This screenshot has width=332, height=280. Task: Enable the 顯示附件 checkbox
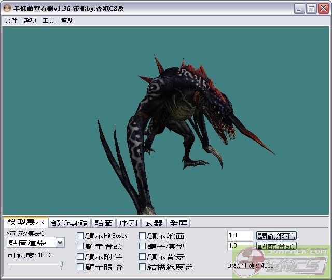pyautogui.click(x=80, y=257)
